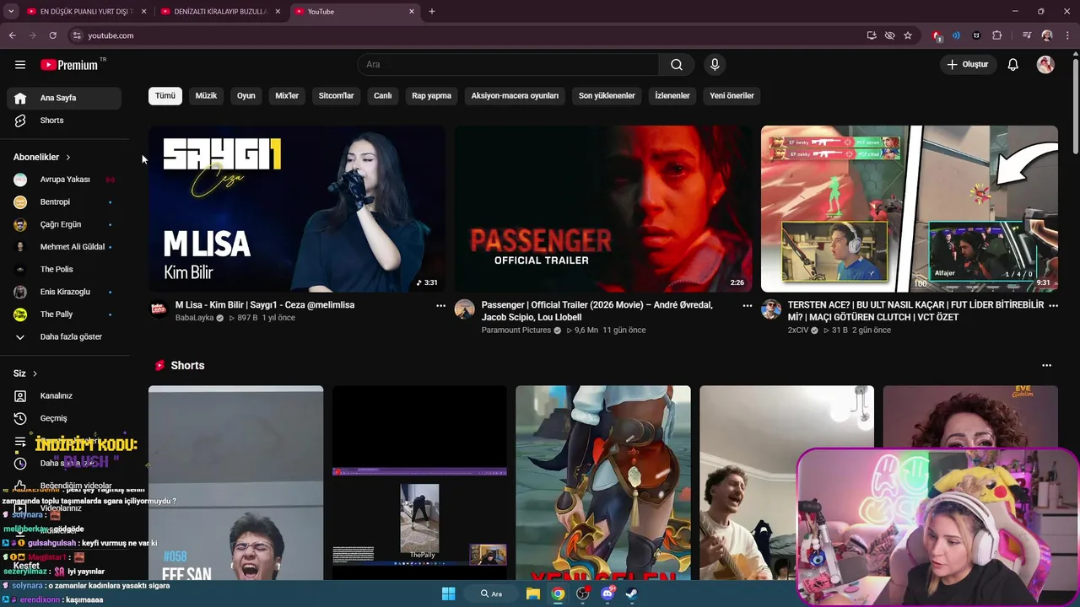Image resolution: width=1080 pixels, height=607 pixels.
Task: Open the hamburger guide menu
Action: 20,65
